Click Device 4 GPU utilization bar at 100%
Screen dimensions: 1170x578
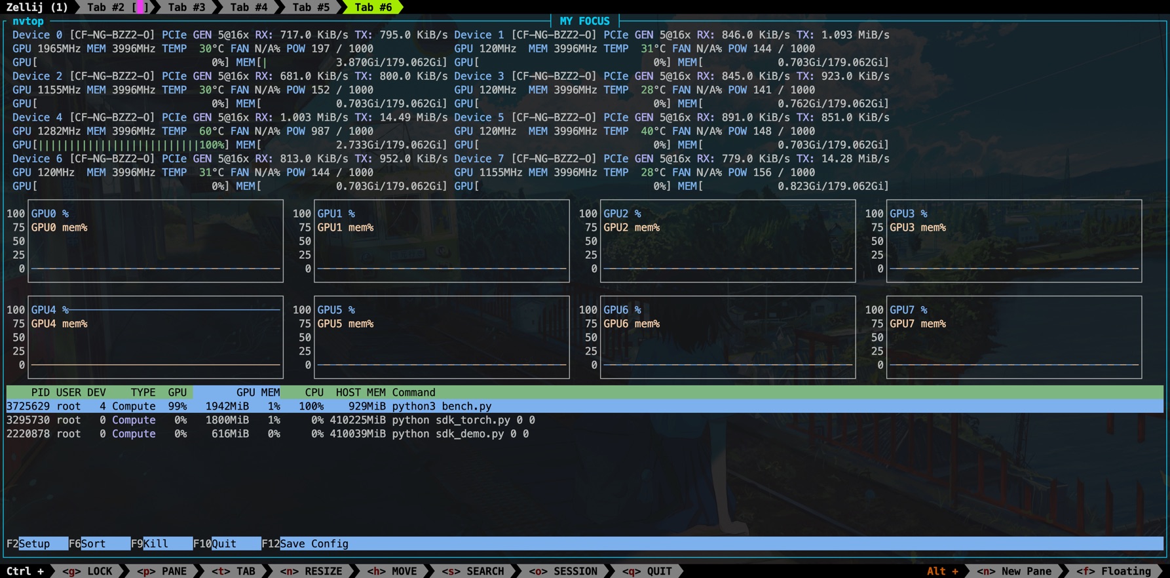click(118, 145)
